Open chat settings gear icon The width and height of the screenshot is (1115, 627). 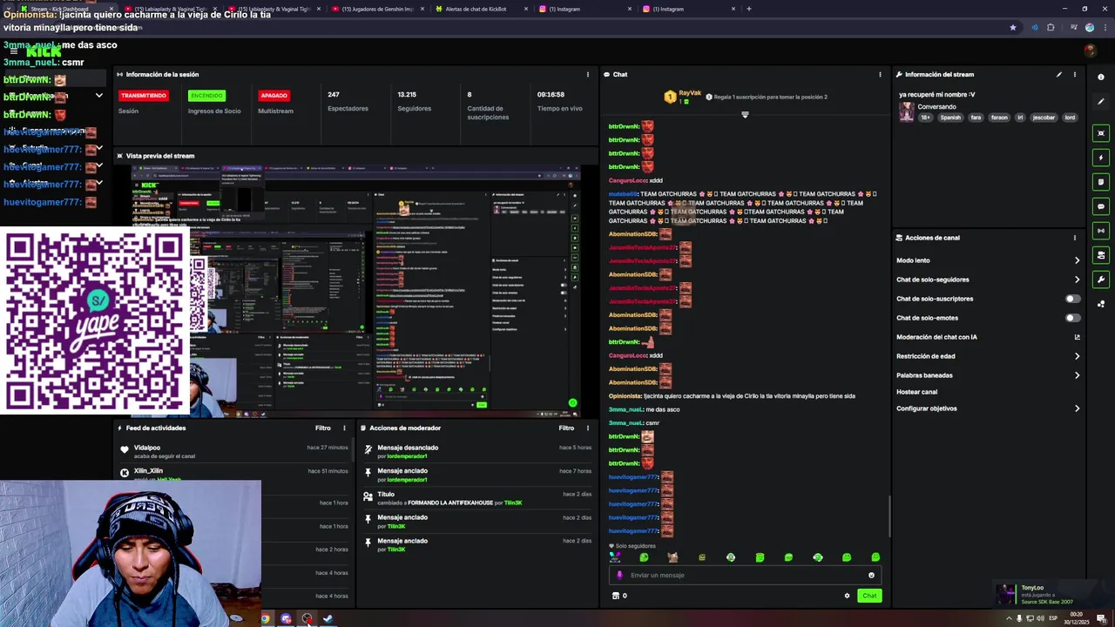pos(847,596)
